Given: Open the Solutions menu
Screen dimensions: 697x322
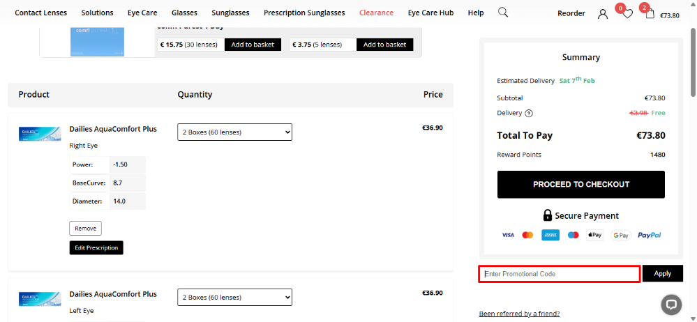Looking at the screenshot, I should pyautogui.click(x=98, y=13).
